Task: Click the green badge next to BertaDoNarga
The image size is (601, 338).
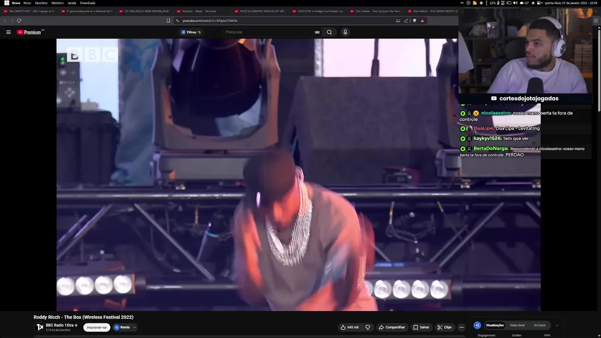Action: tap(463, 148)
